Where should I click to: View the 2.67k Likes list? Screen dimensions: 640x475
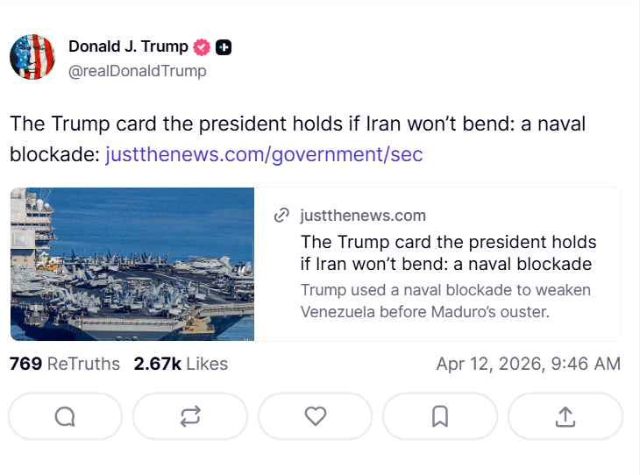(181, 364)
